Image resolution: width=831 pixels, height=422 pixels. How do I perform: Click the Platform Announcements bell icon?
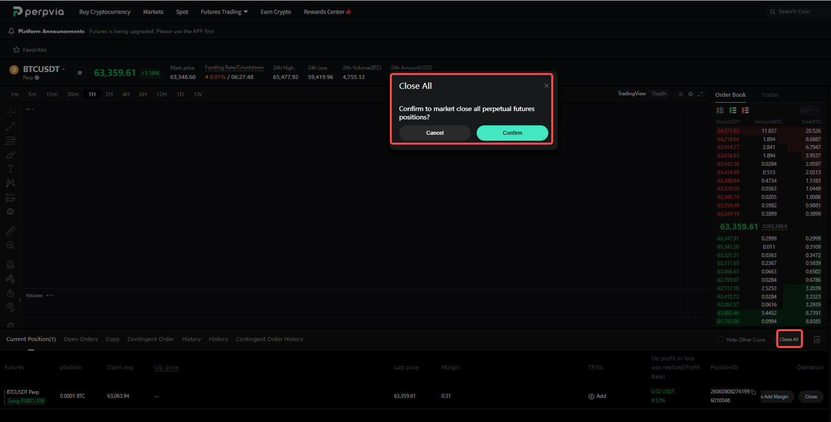11,31
